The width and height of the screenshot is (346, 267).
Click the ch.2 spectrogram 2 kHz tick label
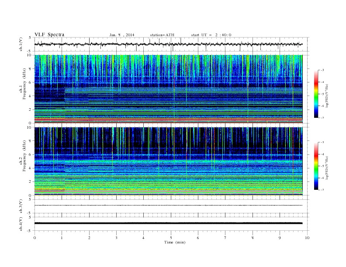pyautogui.click(x=30, y=182)
